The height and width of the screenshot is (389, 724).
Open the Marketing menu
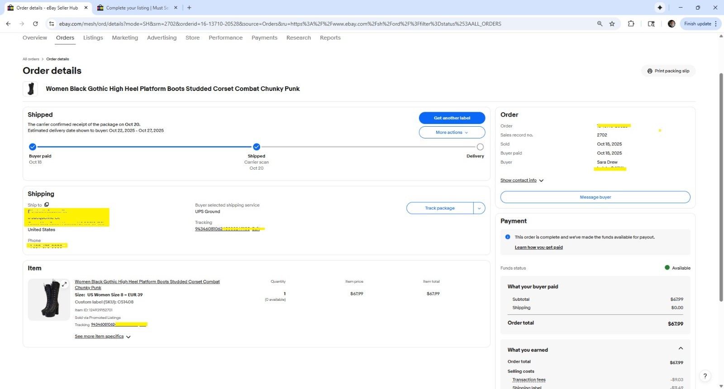(x=125, y=38)
